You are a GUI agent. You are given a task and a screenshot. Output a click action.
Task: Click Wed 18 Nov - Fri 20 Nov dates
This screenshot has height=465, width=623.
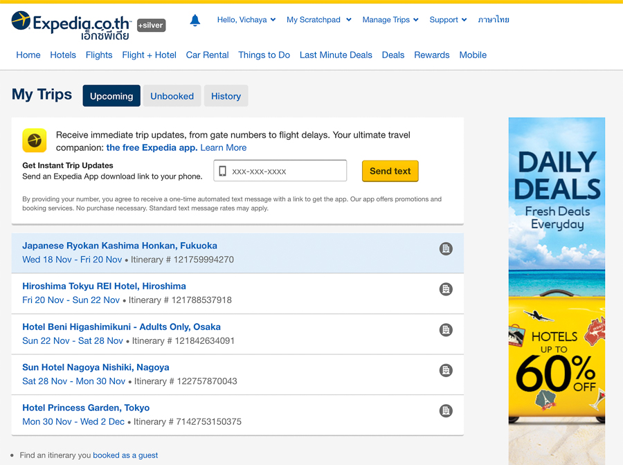(72, 259)
